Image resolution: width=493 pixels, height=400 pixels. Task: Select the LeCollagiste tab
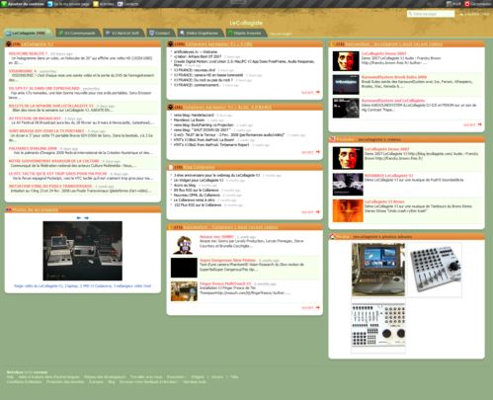[x=29, y=33]
